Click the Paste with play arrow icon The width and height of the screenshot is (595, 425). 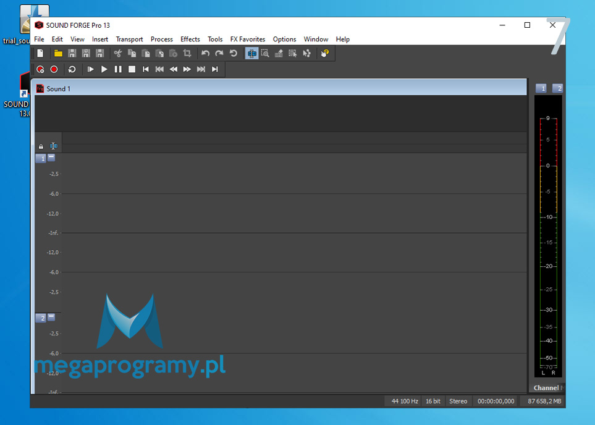click(x=174, y=54)
